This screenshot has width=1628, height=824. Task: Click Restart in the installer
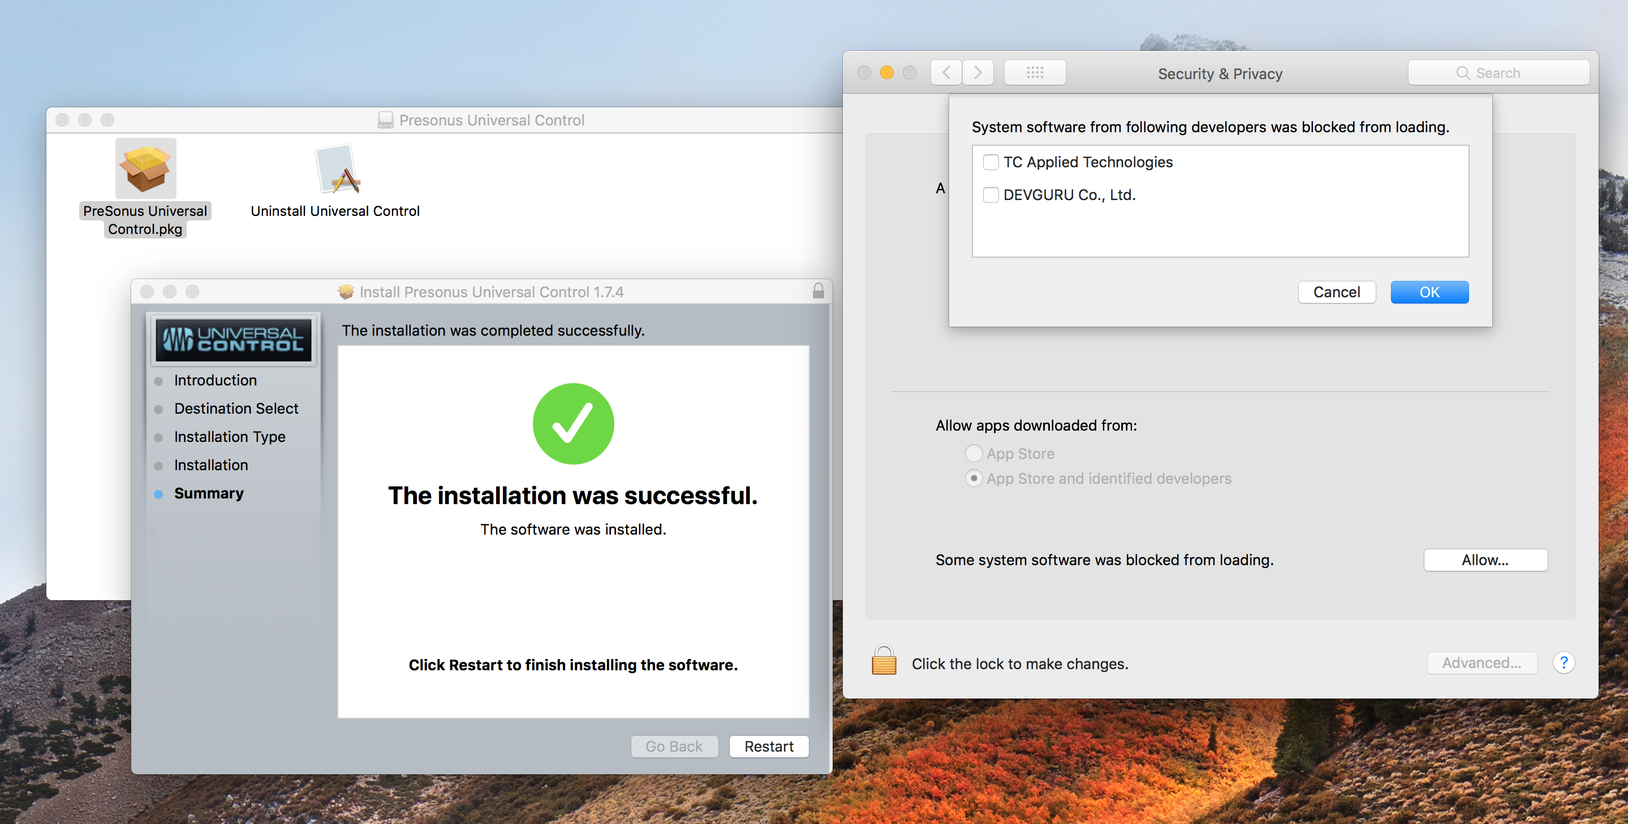click(x=769, y=747)
